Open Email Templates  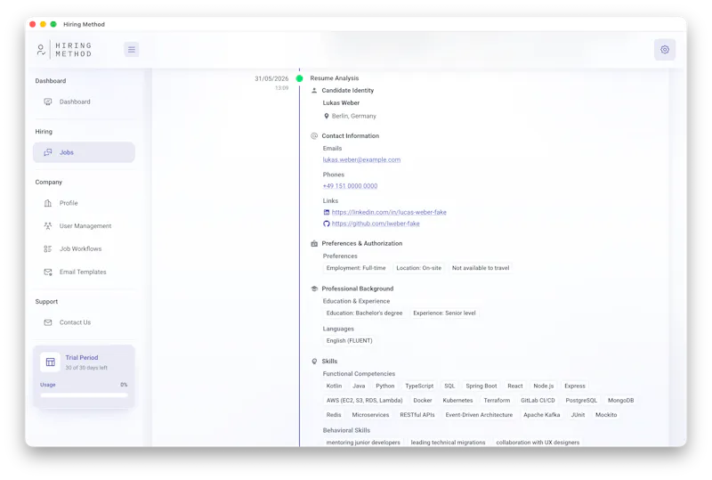pyautogui.click(x=84, y=272)
